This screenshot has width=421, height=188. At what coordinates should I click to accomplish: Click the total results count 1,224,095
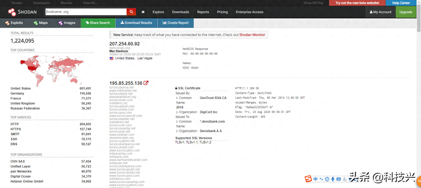pos(22,41)
